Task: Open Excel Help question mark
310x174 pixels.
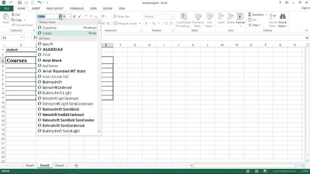Action: click(x=280, y=2)
